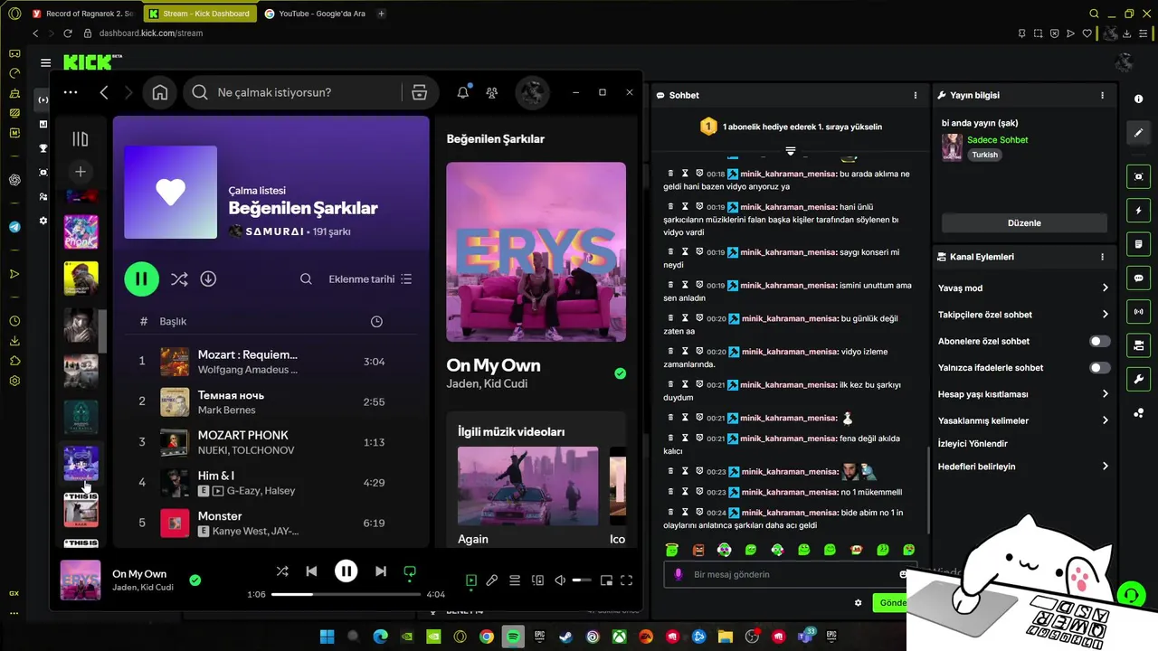1158x651 pixels.
Task: Open the Again music video thumbnail
Action: [527, 486]
